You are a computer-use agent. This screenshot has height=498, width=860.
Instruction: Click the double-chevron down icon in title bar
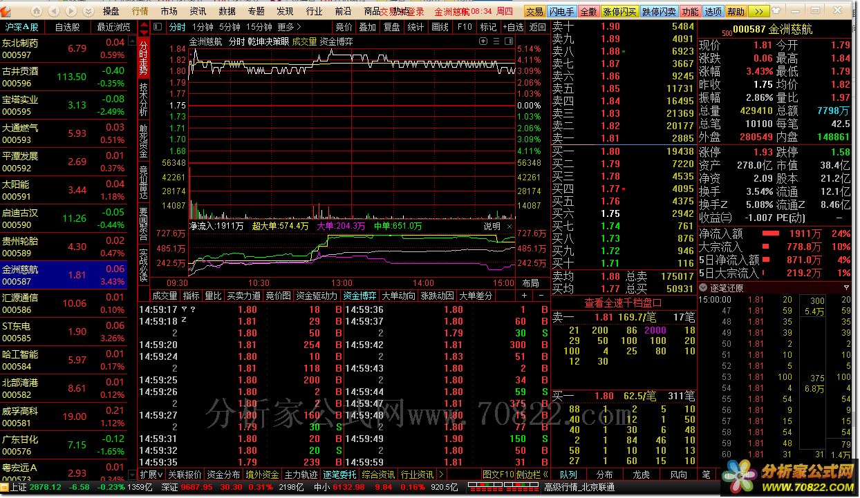(88, 11)
